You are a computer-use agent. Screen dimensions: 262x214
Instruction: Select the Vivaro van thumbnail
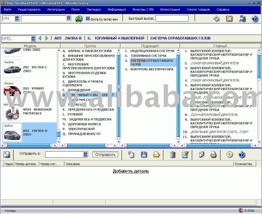click(x=12, y=90)
